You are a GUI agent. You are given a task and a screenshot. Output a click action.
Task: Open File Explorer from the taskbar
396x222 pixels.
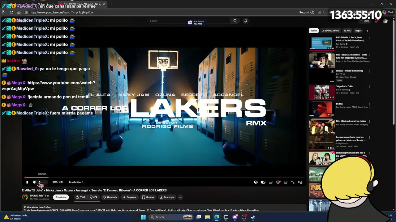(x=208, y=217)
